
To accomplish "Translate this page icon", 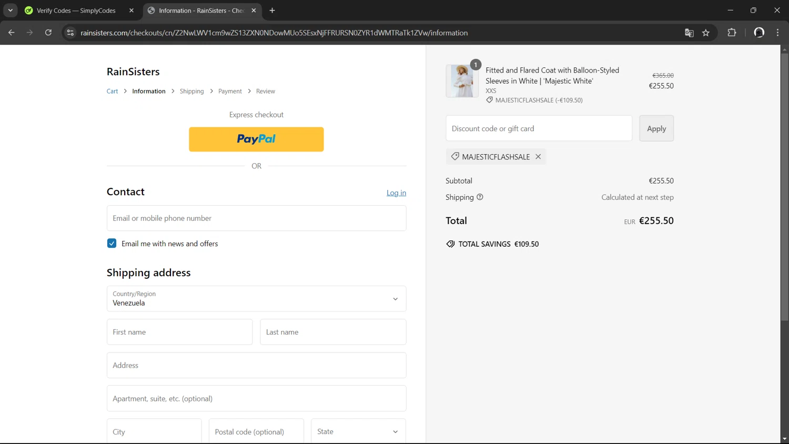I will (689, 33).
